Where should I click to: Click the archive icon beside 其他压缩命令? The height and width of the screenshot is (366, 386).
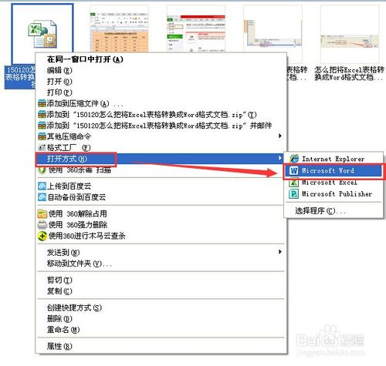(42, 136)
